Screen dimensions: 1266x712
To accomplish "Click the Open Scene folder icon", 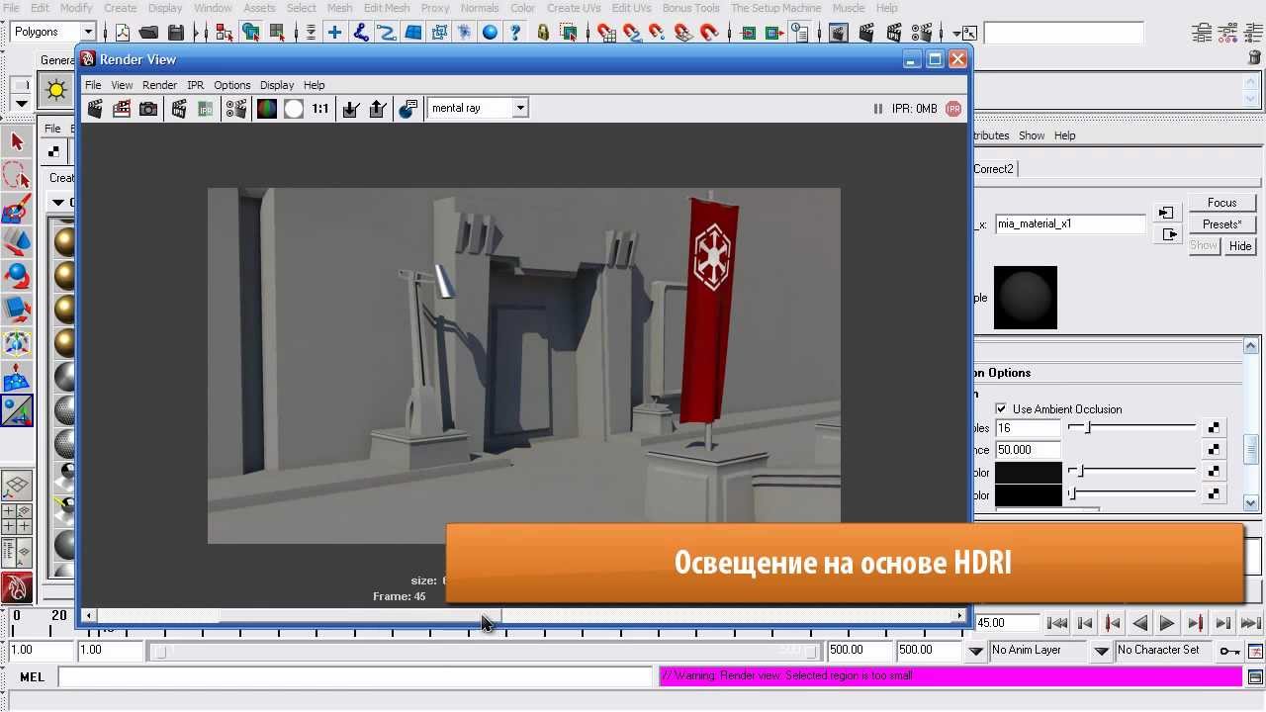I will pyautogui.click(x=149, y=33).
